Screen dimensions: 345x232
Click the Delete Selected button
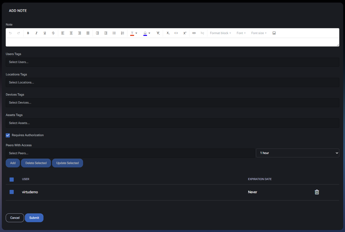pos(36,163)
